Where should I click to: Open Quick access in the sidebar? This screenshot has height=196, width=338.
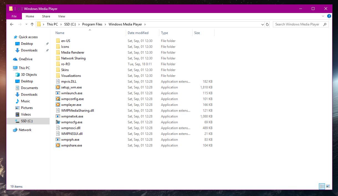coord(28,37)
